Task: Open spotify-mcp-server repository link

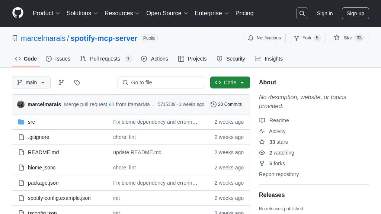Action: [x=104, y=38]
